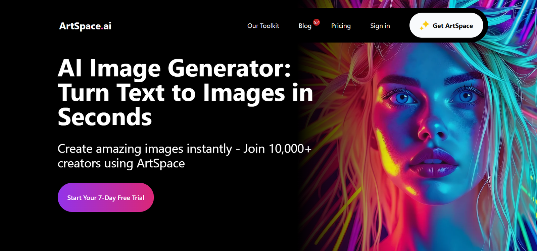Click the "Create amazing images instantly" subheading
This screenshot has width=537, height=251.
(145, 149)
